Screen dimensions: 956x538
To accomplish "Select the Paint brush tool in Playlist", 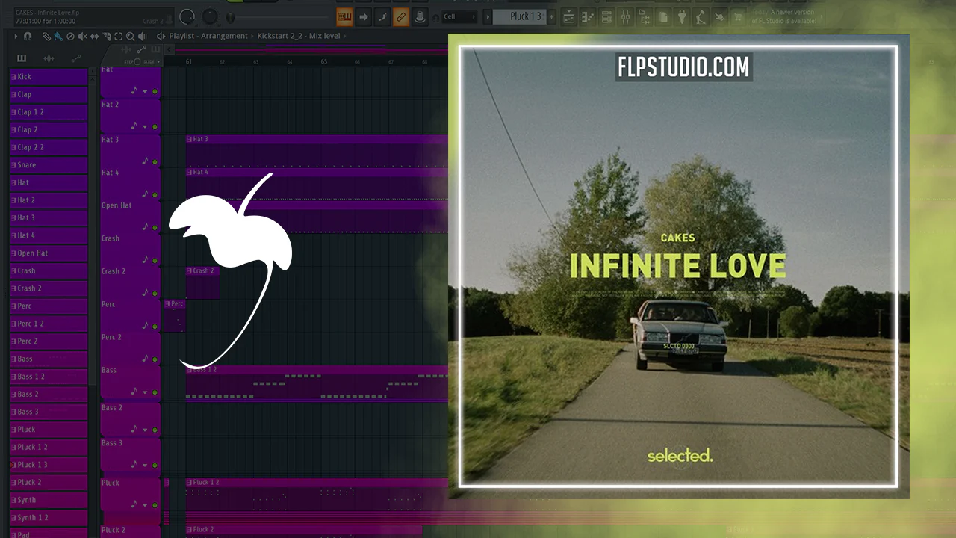I will [x=58, y=36].
